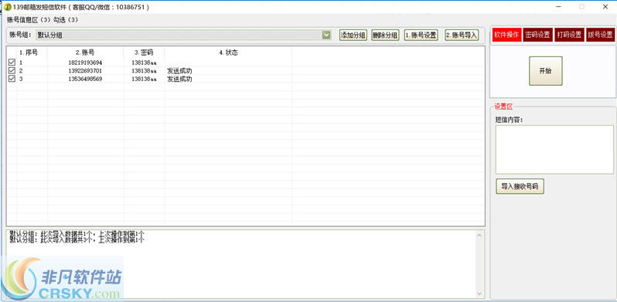Click the log scrollbar down arrow

point(479,294)
